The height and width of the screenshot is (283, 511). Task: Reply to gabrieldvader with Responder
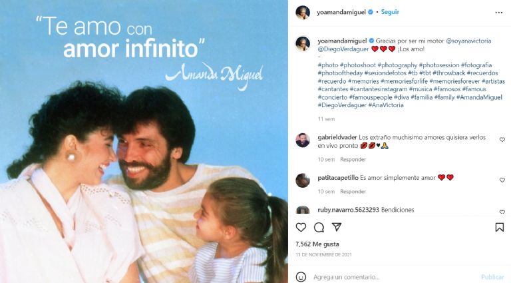coord(353,159)
